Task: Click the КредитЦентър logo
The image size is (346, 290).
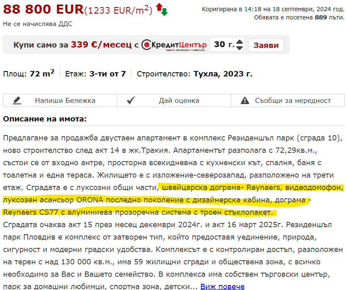Action: pyautogui.click(x=174, y=45)
